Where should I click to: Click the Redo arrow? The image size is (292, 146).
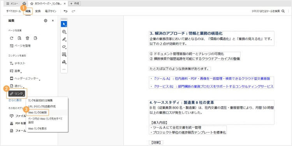click(73, 11)
